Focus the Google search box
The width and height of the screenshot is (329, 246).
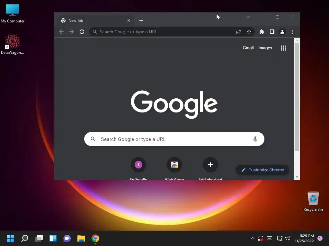[x=174, y=139]
